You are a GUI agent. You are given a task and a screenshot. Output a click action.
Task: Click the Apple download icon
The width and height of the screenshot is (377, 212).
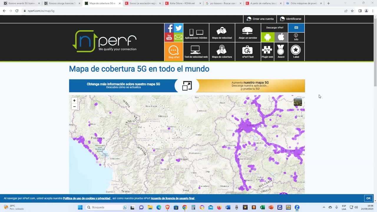(x=281, y=37)
